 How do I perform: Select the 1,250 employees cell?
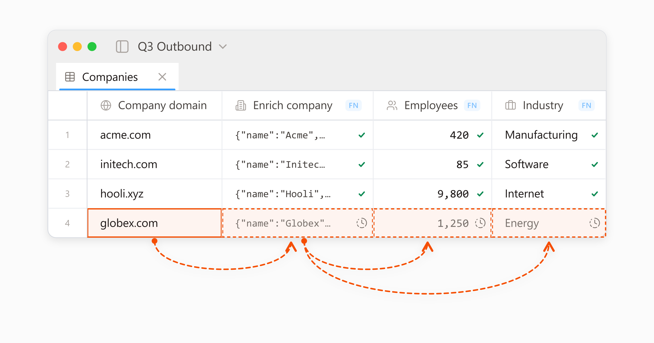pyautogui.click(x=432, y=223)
